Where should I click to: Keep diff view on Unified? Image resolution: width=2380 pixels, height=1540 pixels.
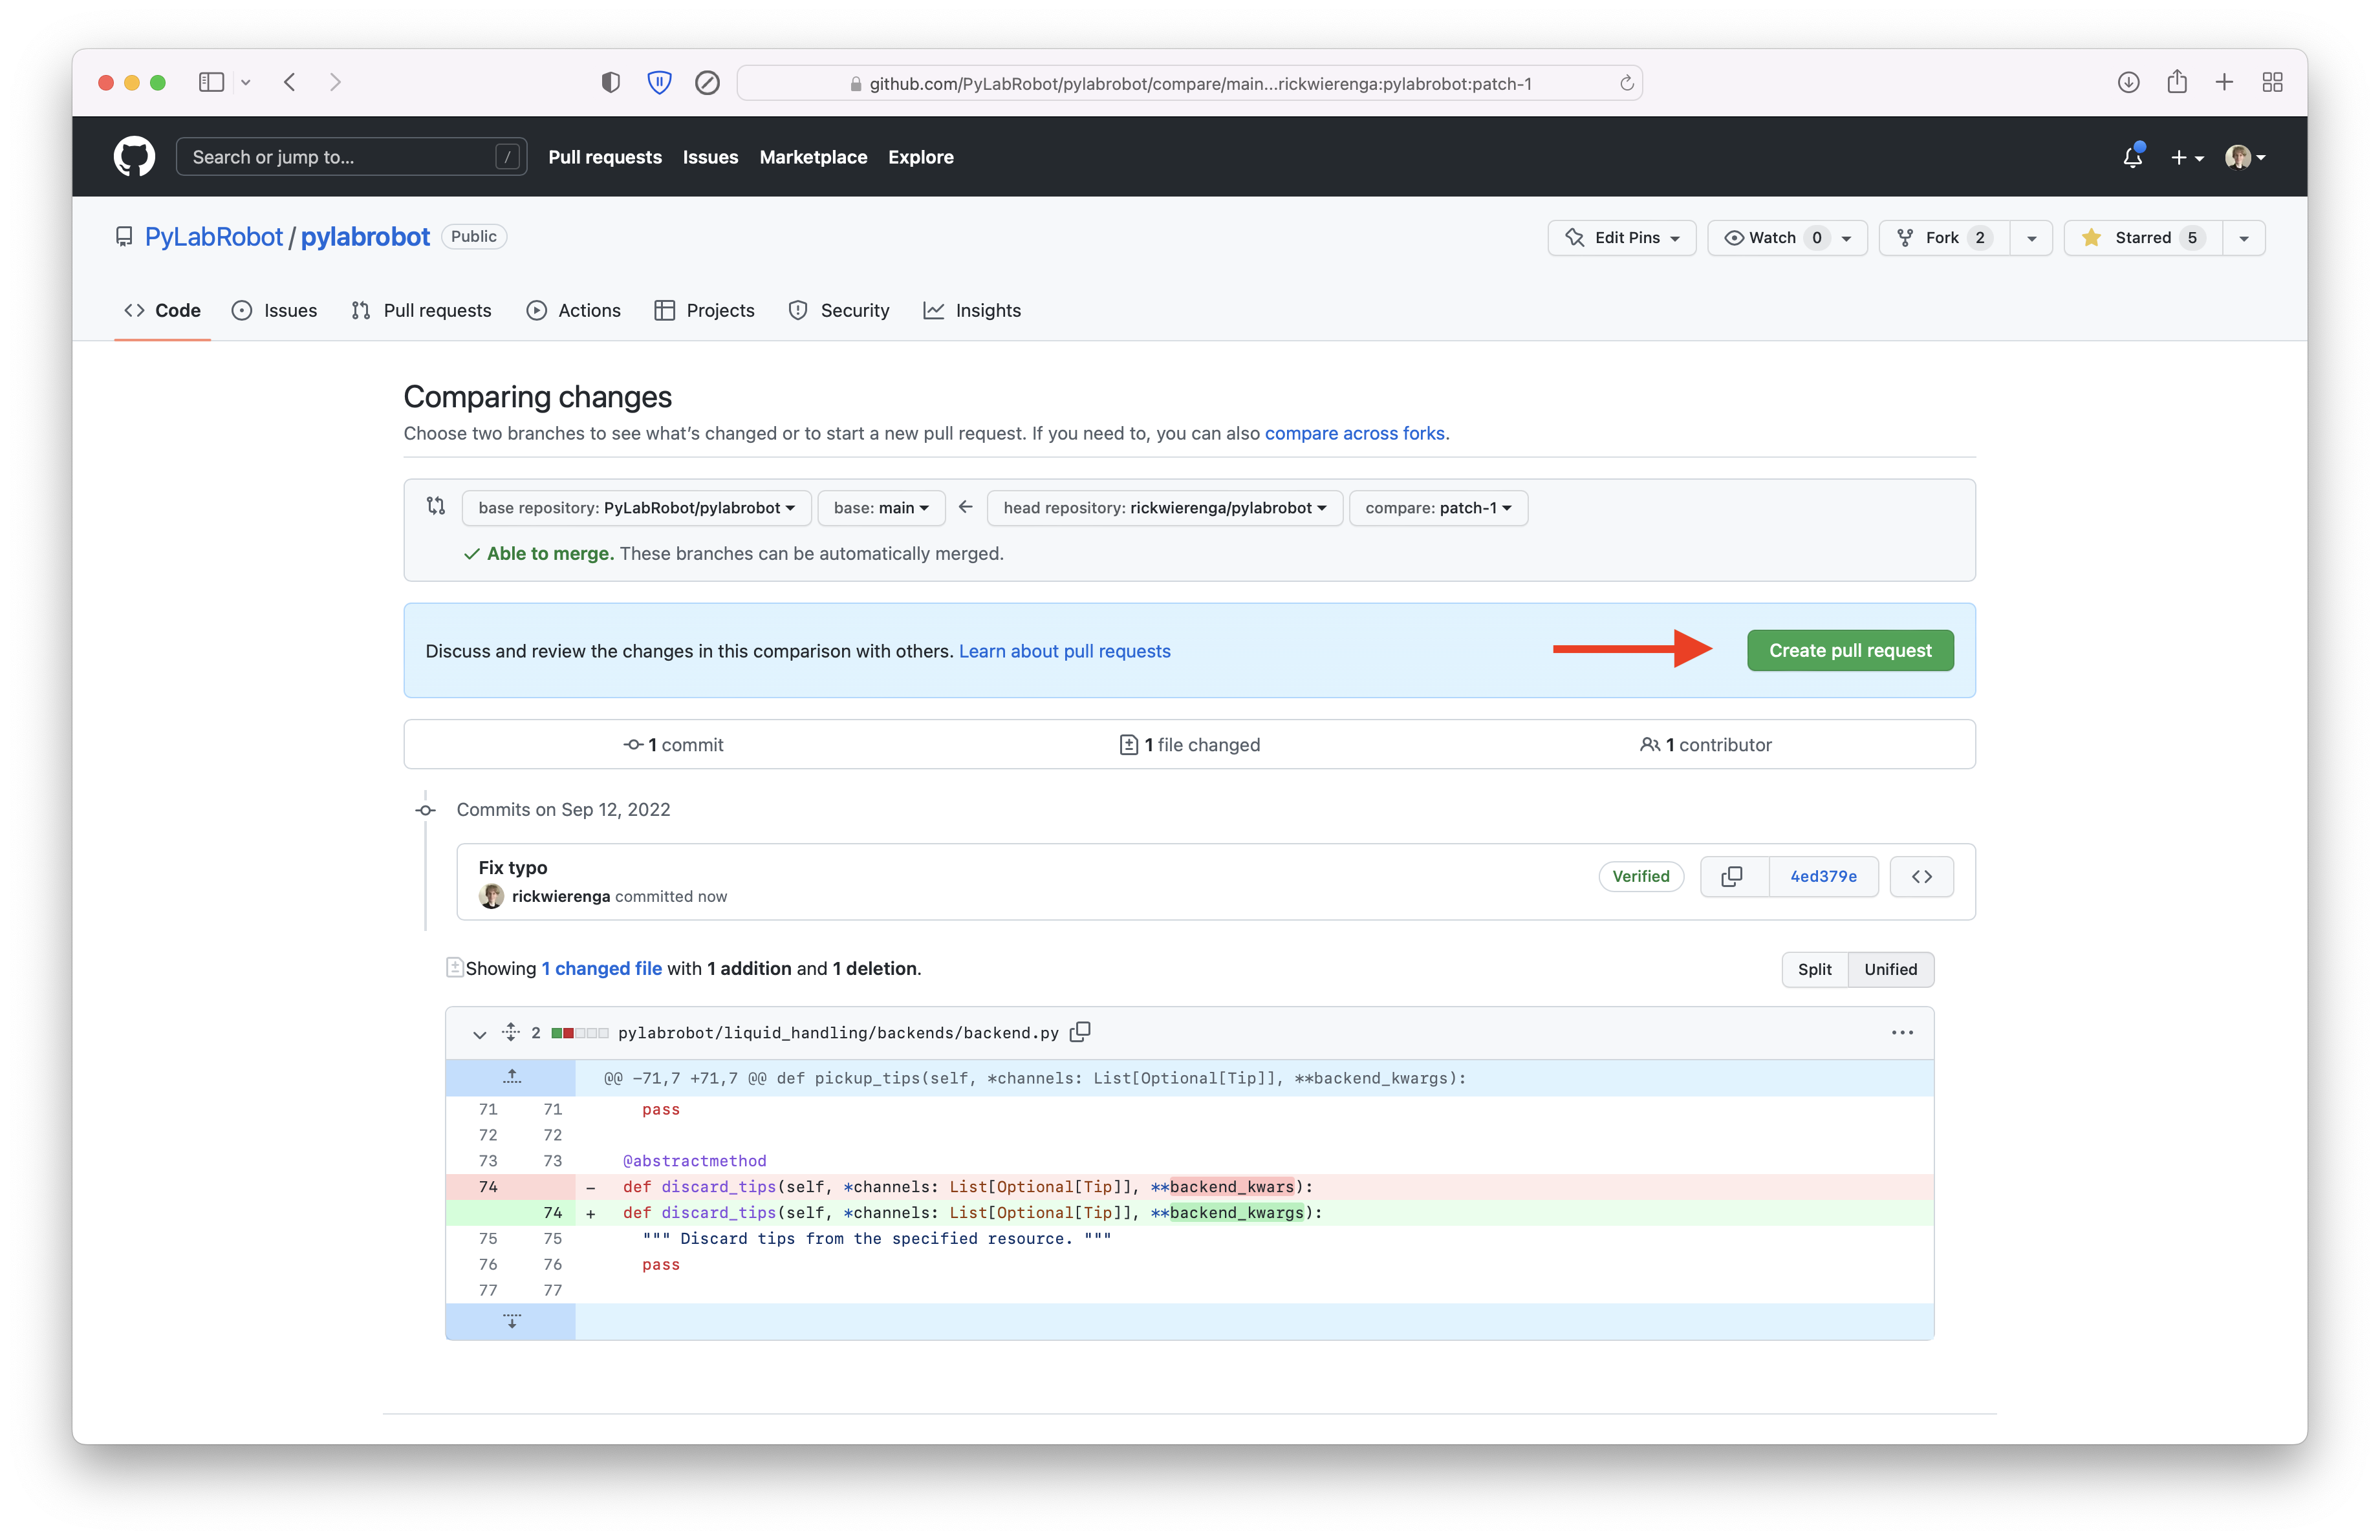pos(1890,968)
